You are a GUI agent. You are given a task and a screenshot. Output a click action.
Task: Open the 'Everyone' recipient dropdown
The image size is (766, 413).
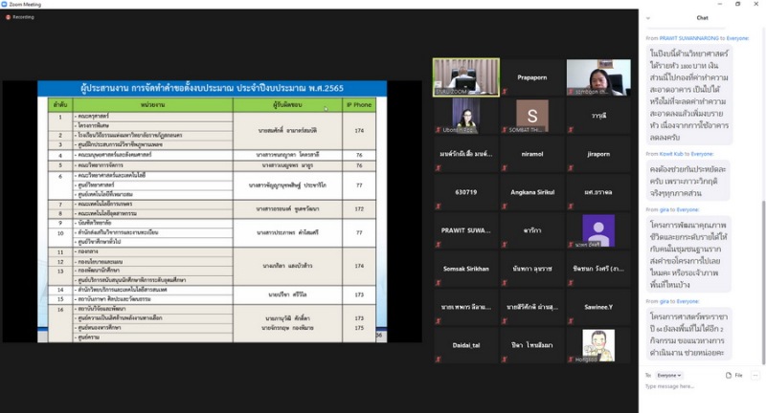pos(669,375)
